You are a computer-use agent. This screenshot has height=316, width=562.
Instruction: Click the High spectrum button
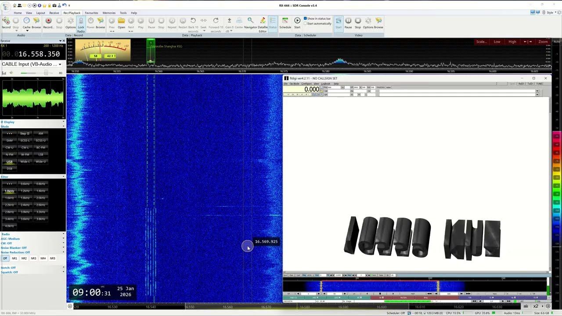[512, 42]
